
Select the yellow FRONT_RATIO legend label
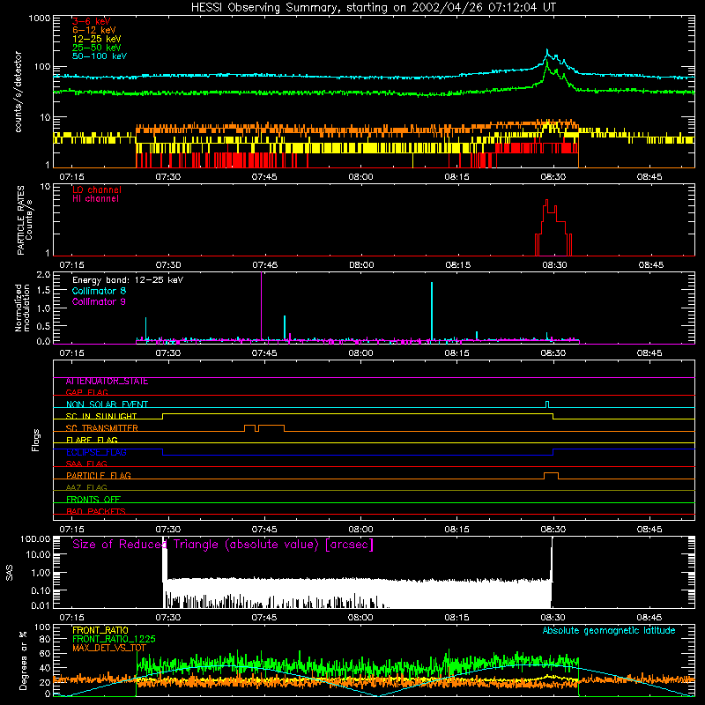click(100, 630)
